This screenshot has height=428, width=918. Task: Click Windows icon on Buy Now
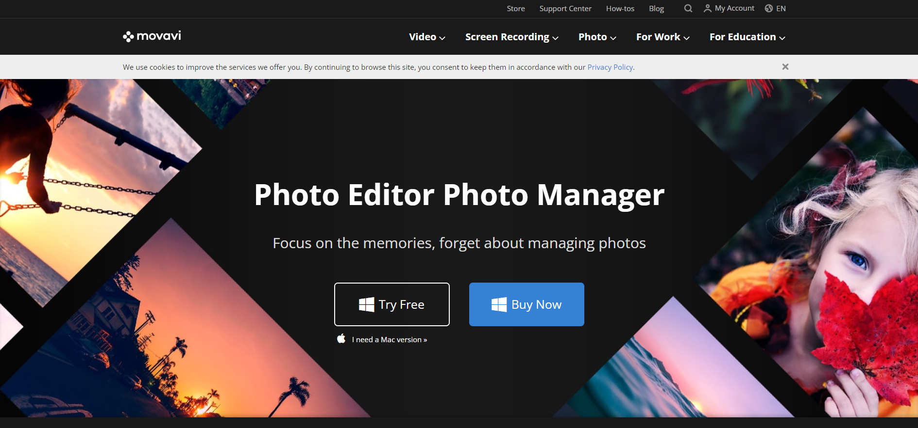[x=499, y=304]
